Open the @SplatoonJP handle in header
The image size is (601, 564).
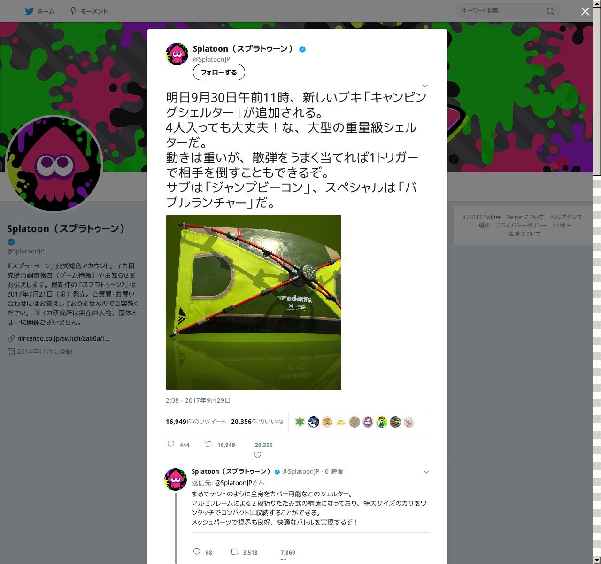tap(211, 59)
